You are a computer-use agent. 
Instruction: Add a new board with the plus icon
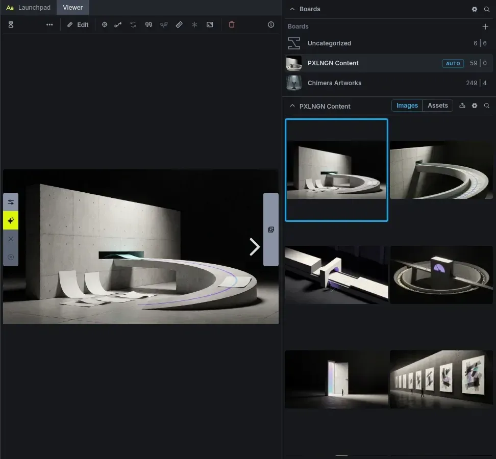[x=485, y=27]
